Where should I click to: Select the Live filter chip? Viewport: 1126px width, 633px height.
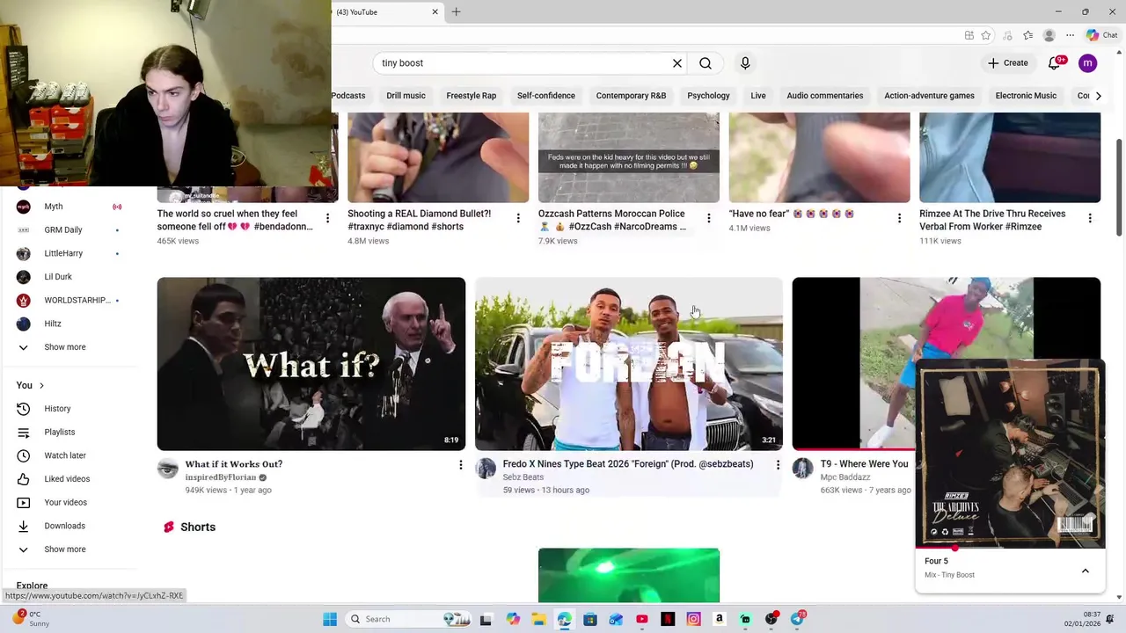click(758, 96)
